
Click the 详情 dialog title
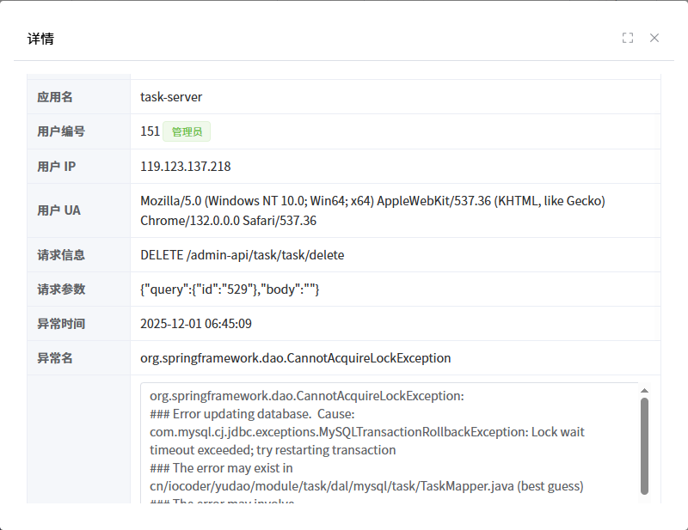pos(41,39)
